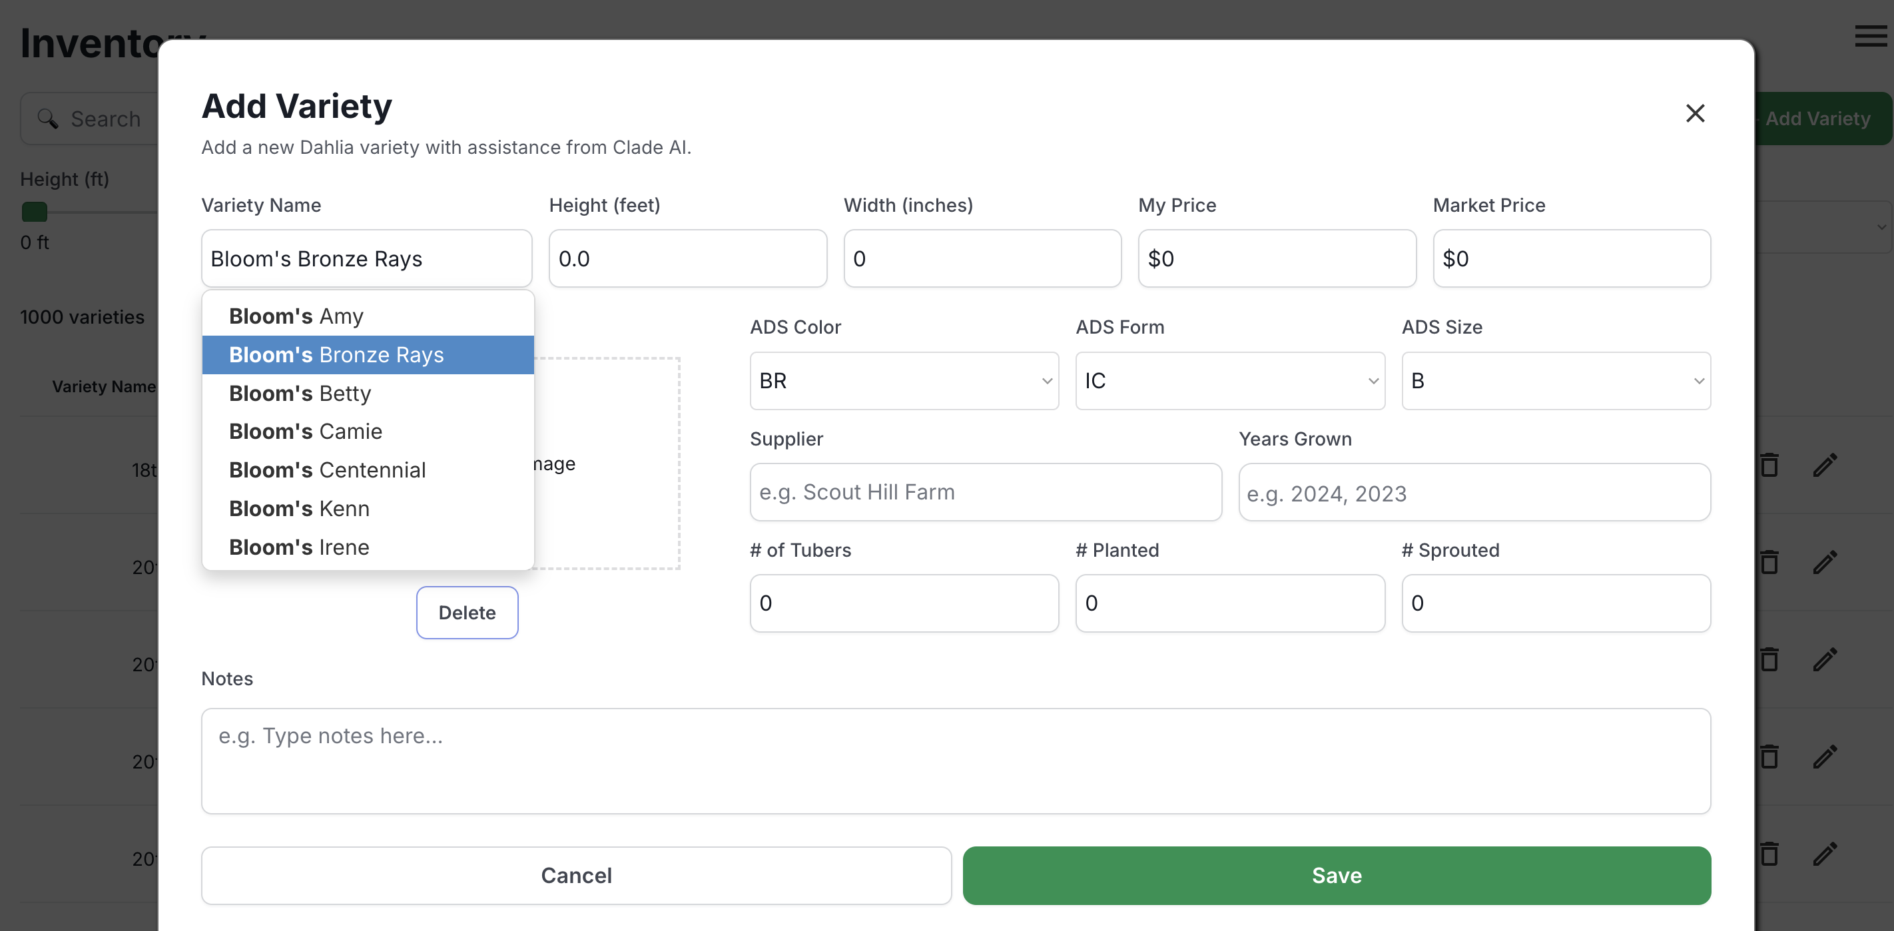Click the second row's pencil edit icon

pos(1825,563)
